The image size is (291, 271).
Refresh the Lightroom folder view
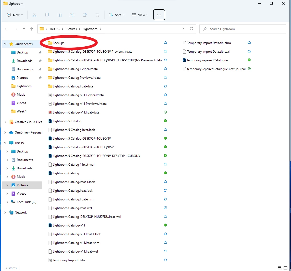191,29
